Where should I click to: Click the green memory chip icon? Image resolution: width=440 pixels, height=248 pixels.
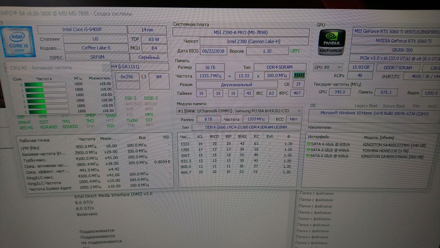[299, 75]
